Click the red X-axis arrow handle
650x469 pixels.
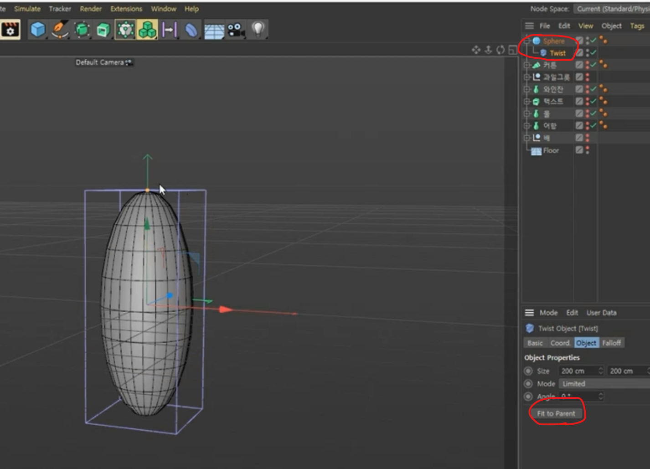click(226, 309)
